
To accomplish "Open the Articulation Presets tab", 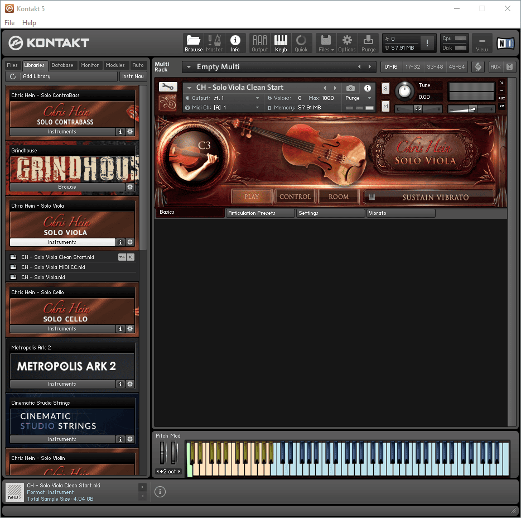I will click(260, 213).
